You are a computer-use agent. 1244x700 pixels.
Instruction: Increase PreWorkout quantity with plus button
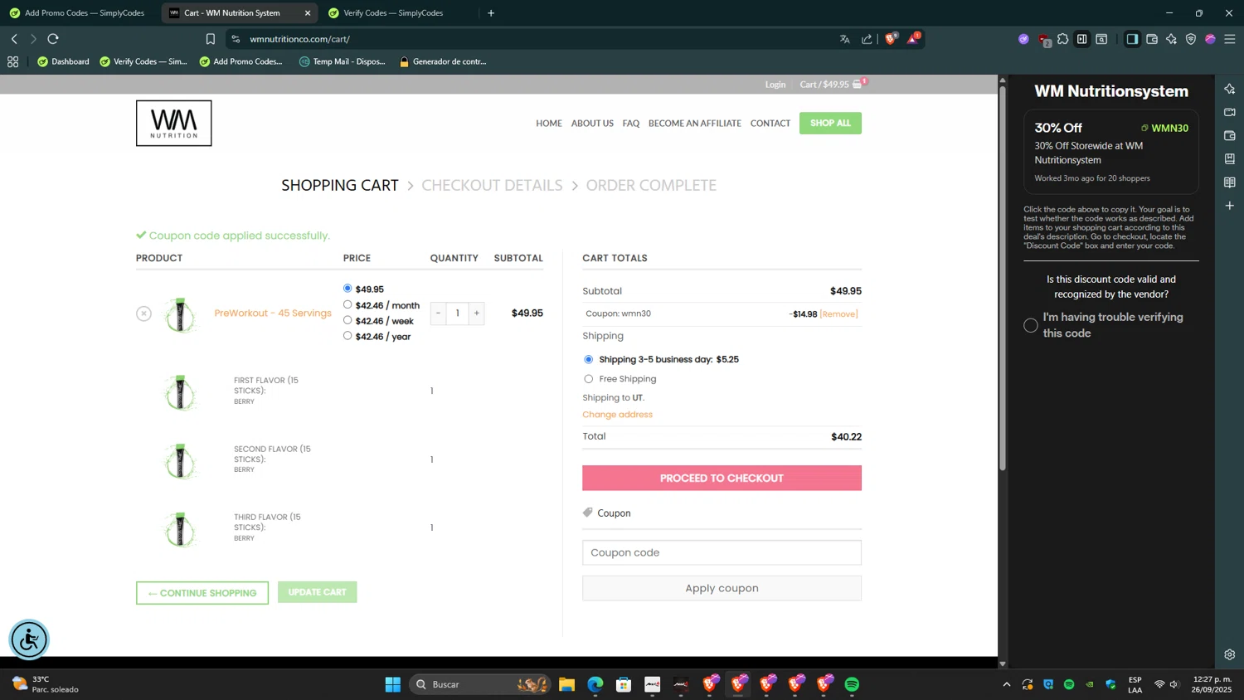pos(477,314)
